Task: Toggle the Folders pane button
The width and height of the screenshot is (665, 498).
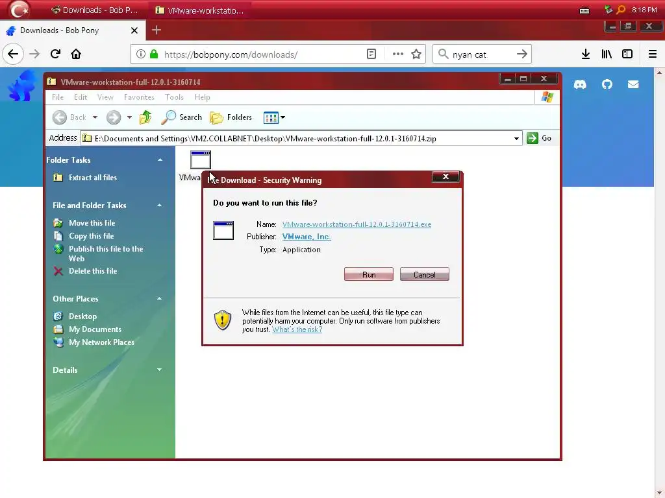Action: pyautogui.click(x=231, y=117)
